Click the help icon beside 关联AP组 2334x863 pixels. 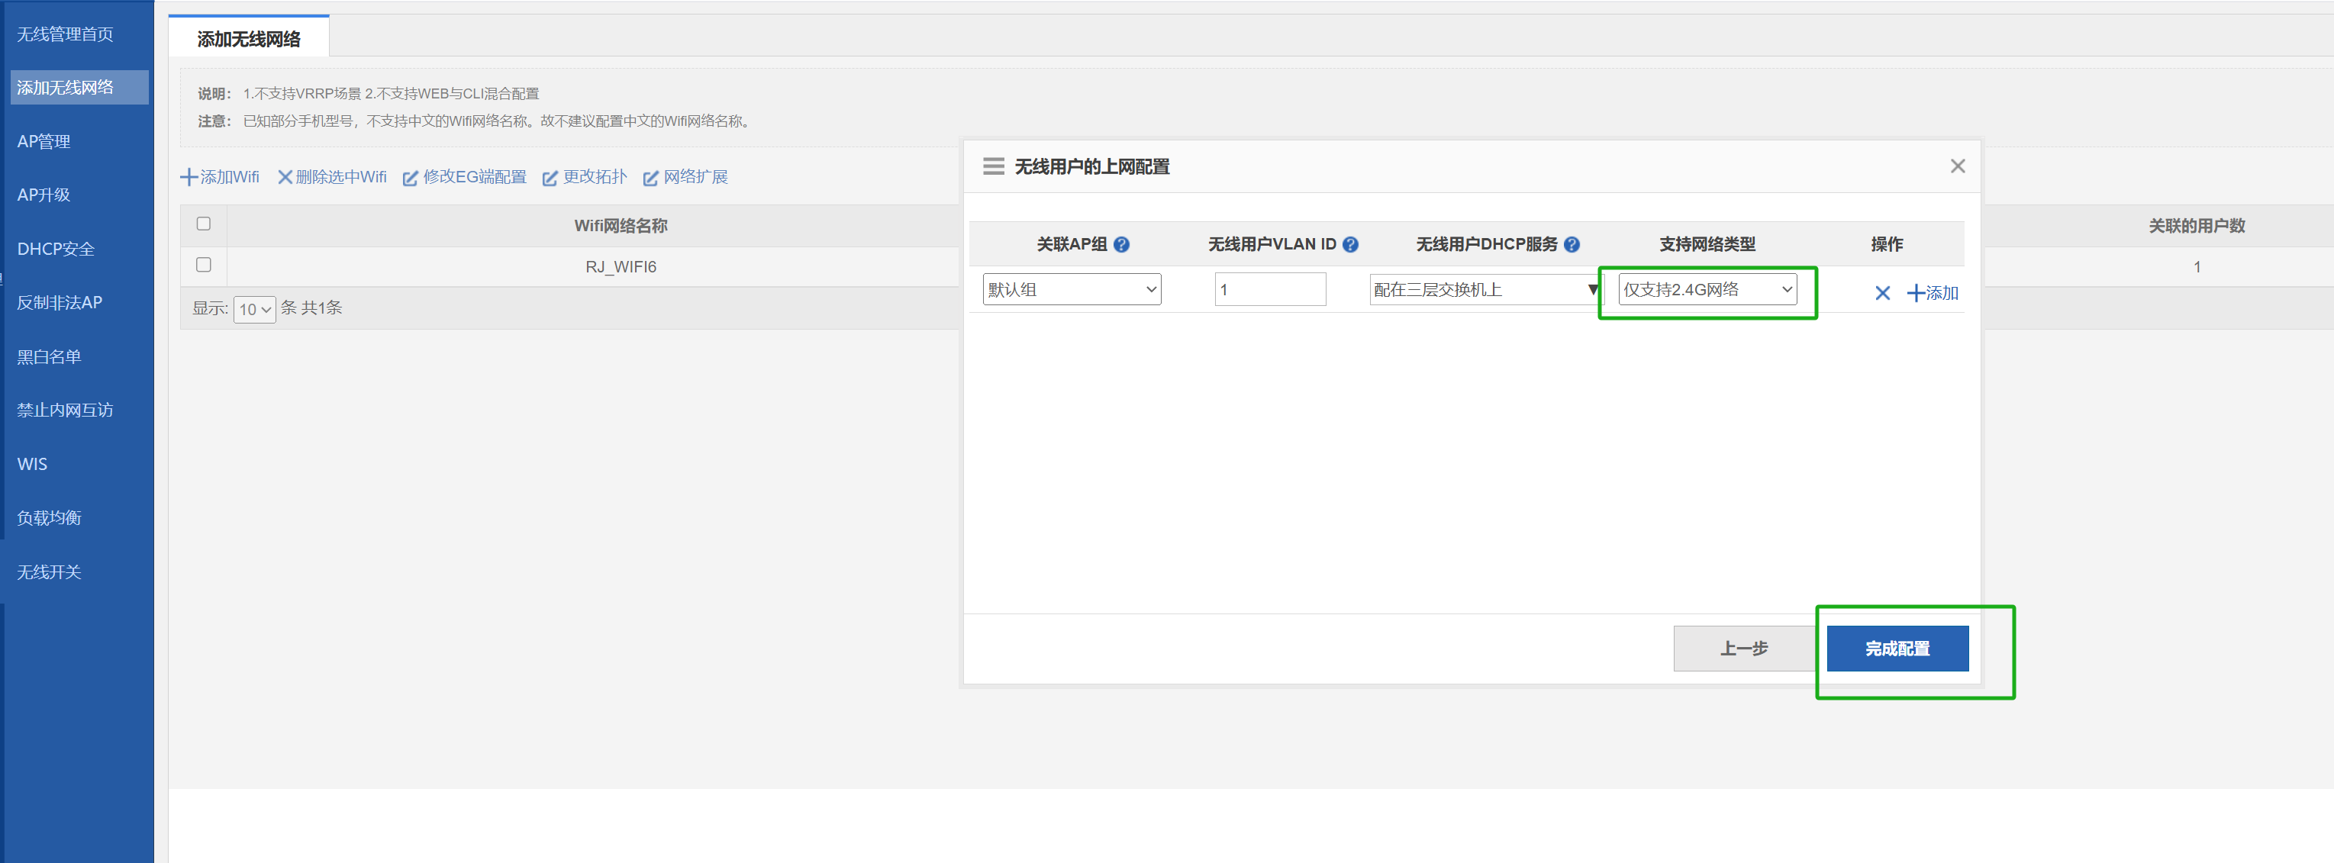click(1122, 244)
